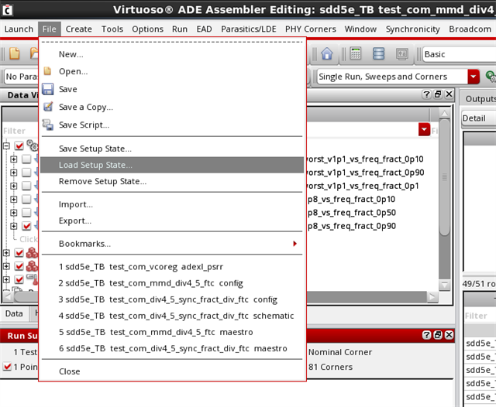This screenshot has width=496, height=407.
Task: Click the 81 Corners text
Action: click(330, 367)
